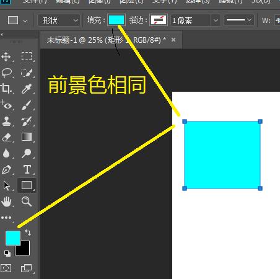
Task: Swap foreground and background colors
Action: [x=28, y=232]
